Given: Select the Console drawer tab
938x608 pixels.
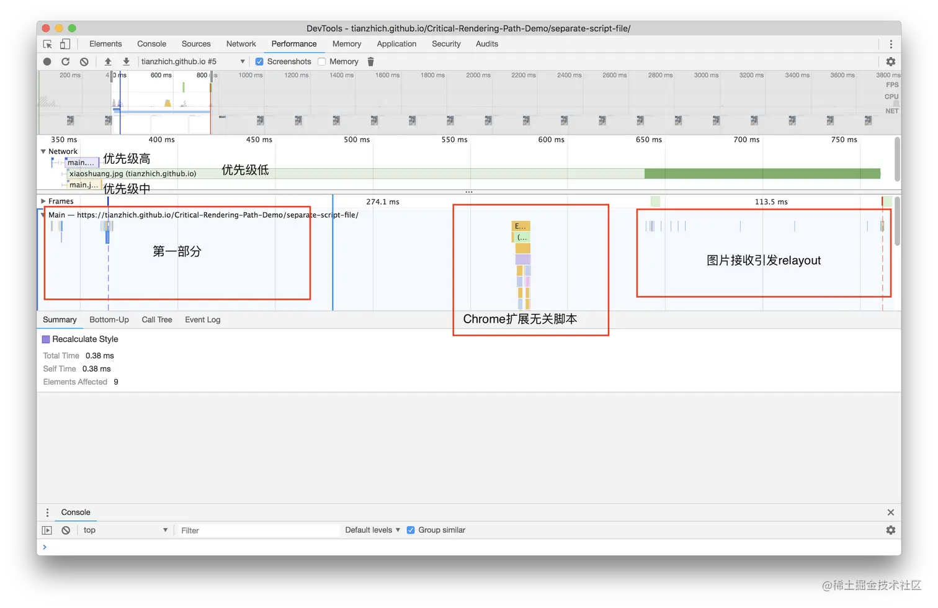Looking at the screenshot, I should tap(76, 512).
